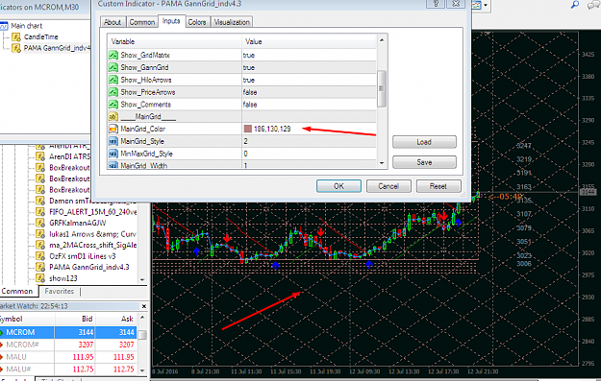
Task: Click the MALU symbol arrow icon in Market Watch
Action: pos(2,357)
